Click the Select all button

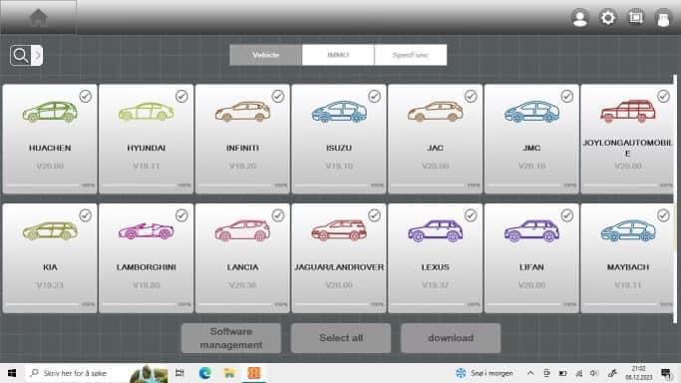[x=341, y=338]
